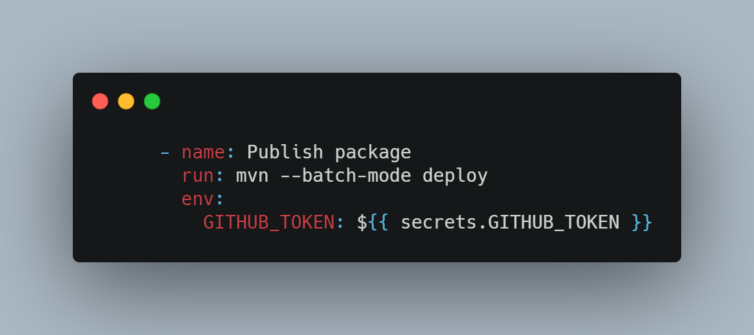The width and height of the screenshot is (754, 335).
Task: Click the word 'Publish'
Action: [285, 152]
